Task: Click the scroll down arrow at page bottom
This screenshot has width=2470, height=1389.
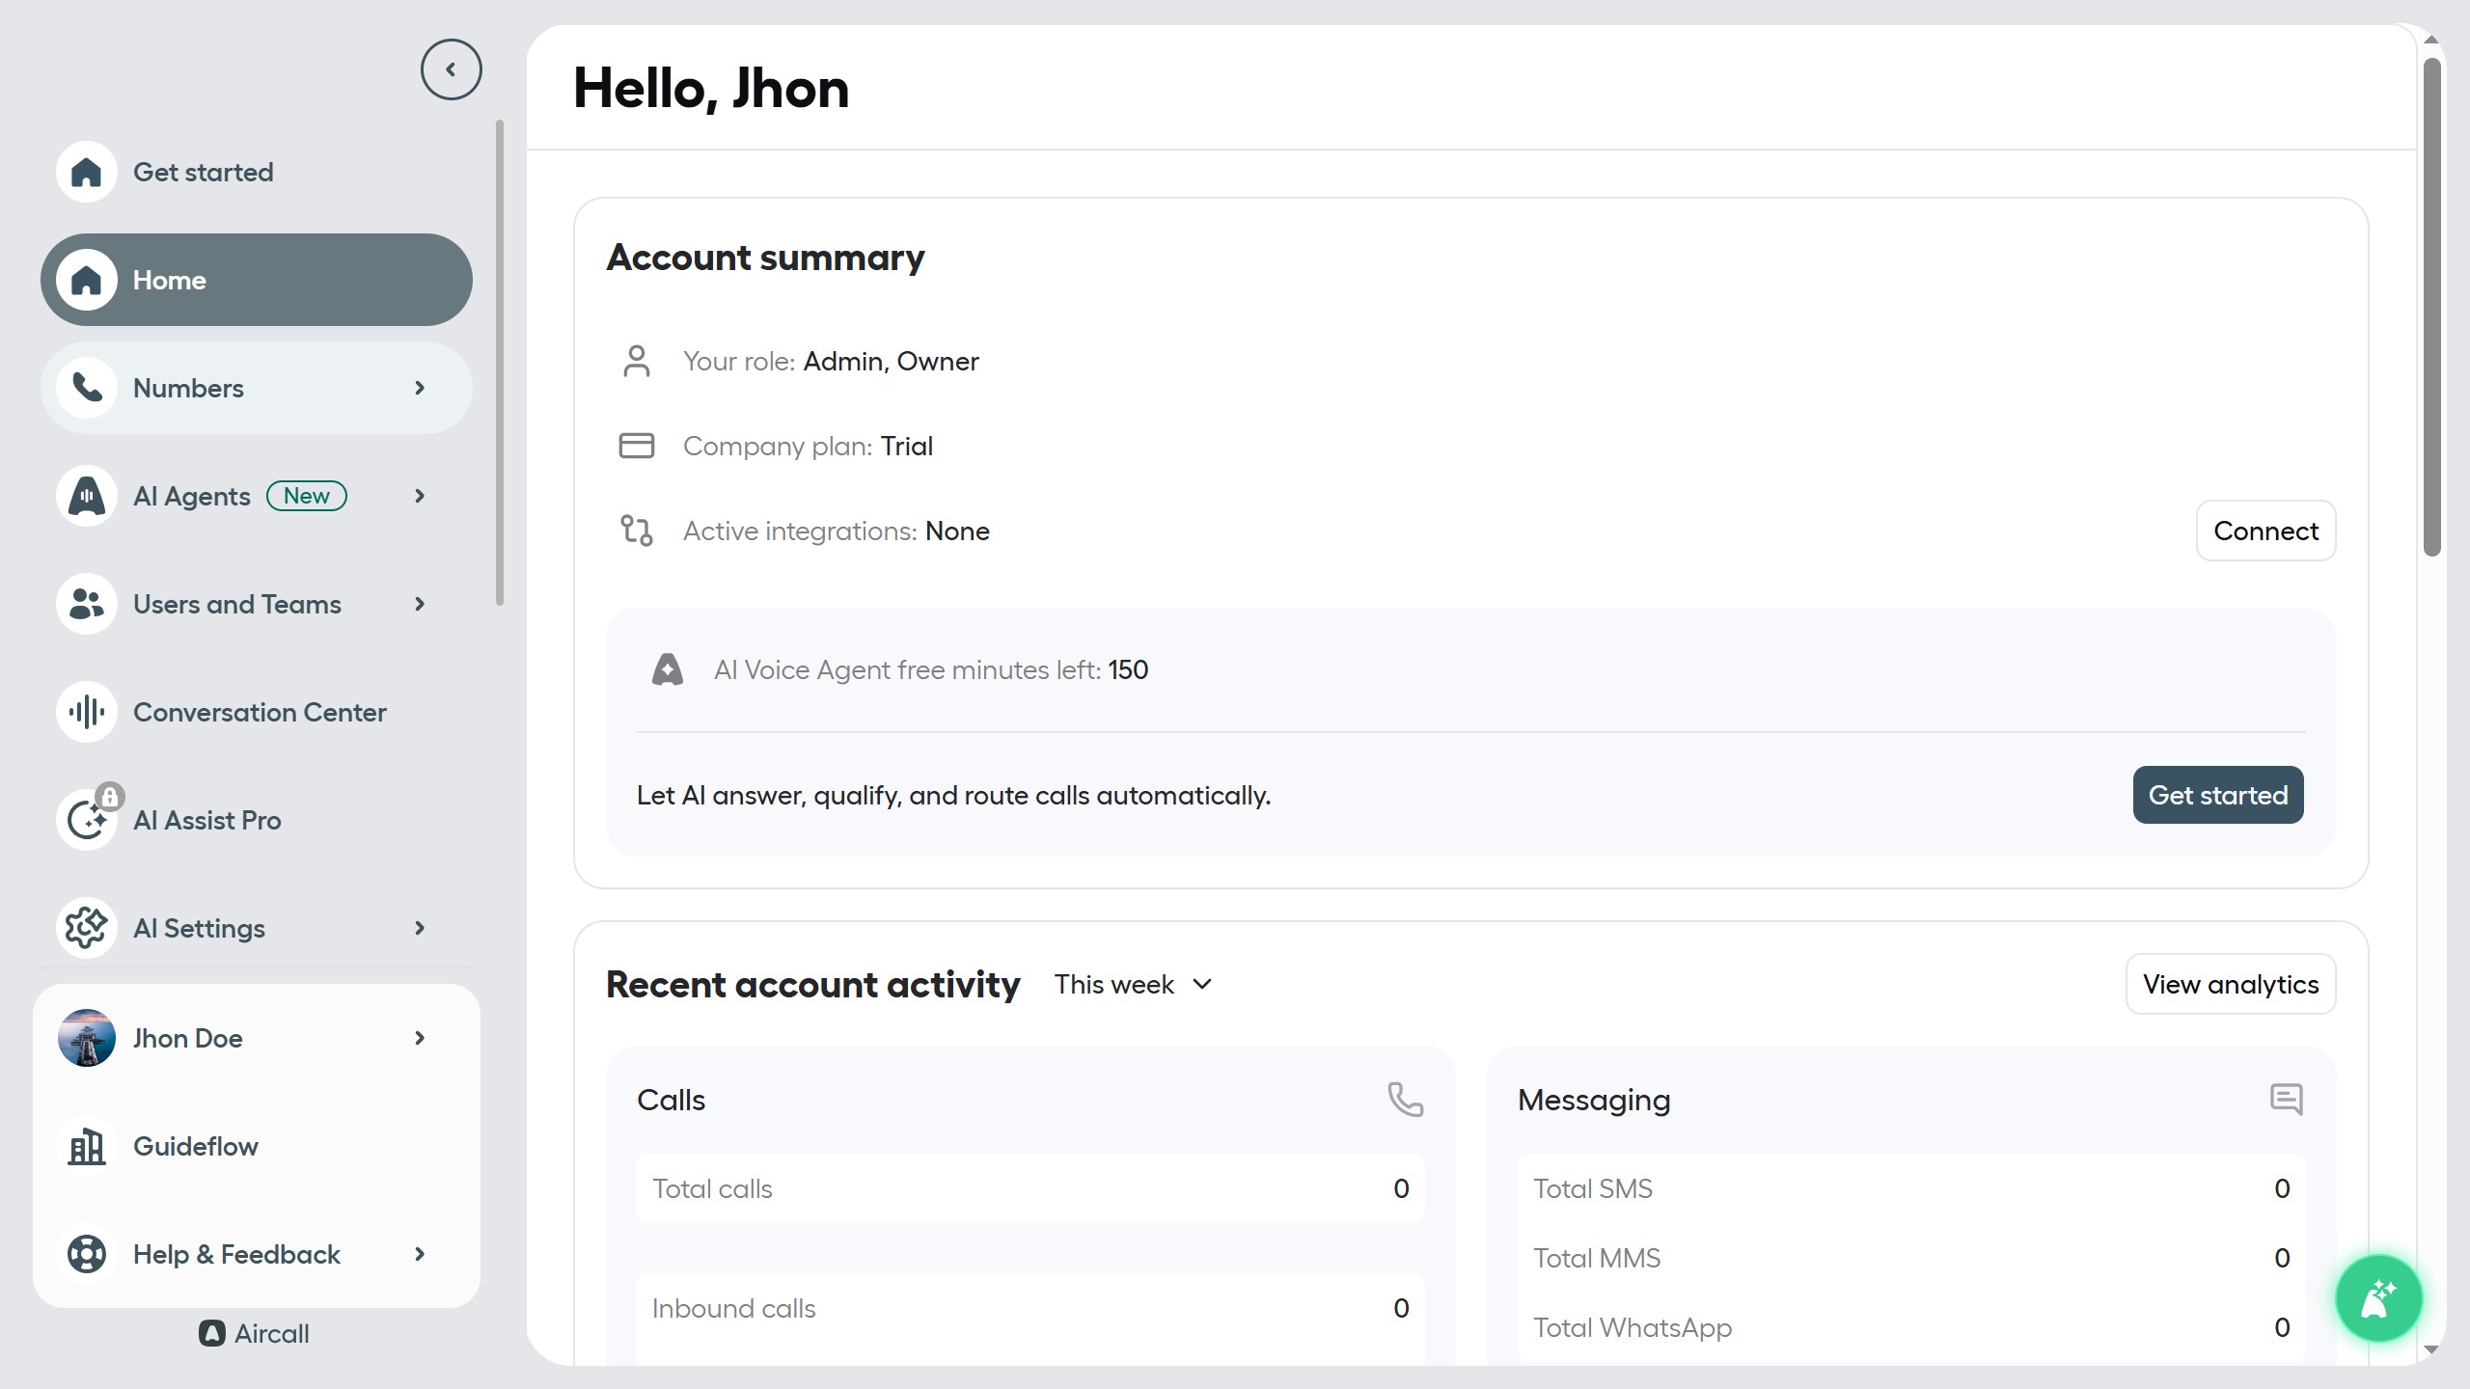Action: point(2431,1349)
